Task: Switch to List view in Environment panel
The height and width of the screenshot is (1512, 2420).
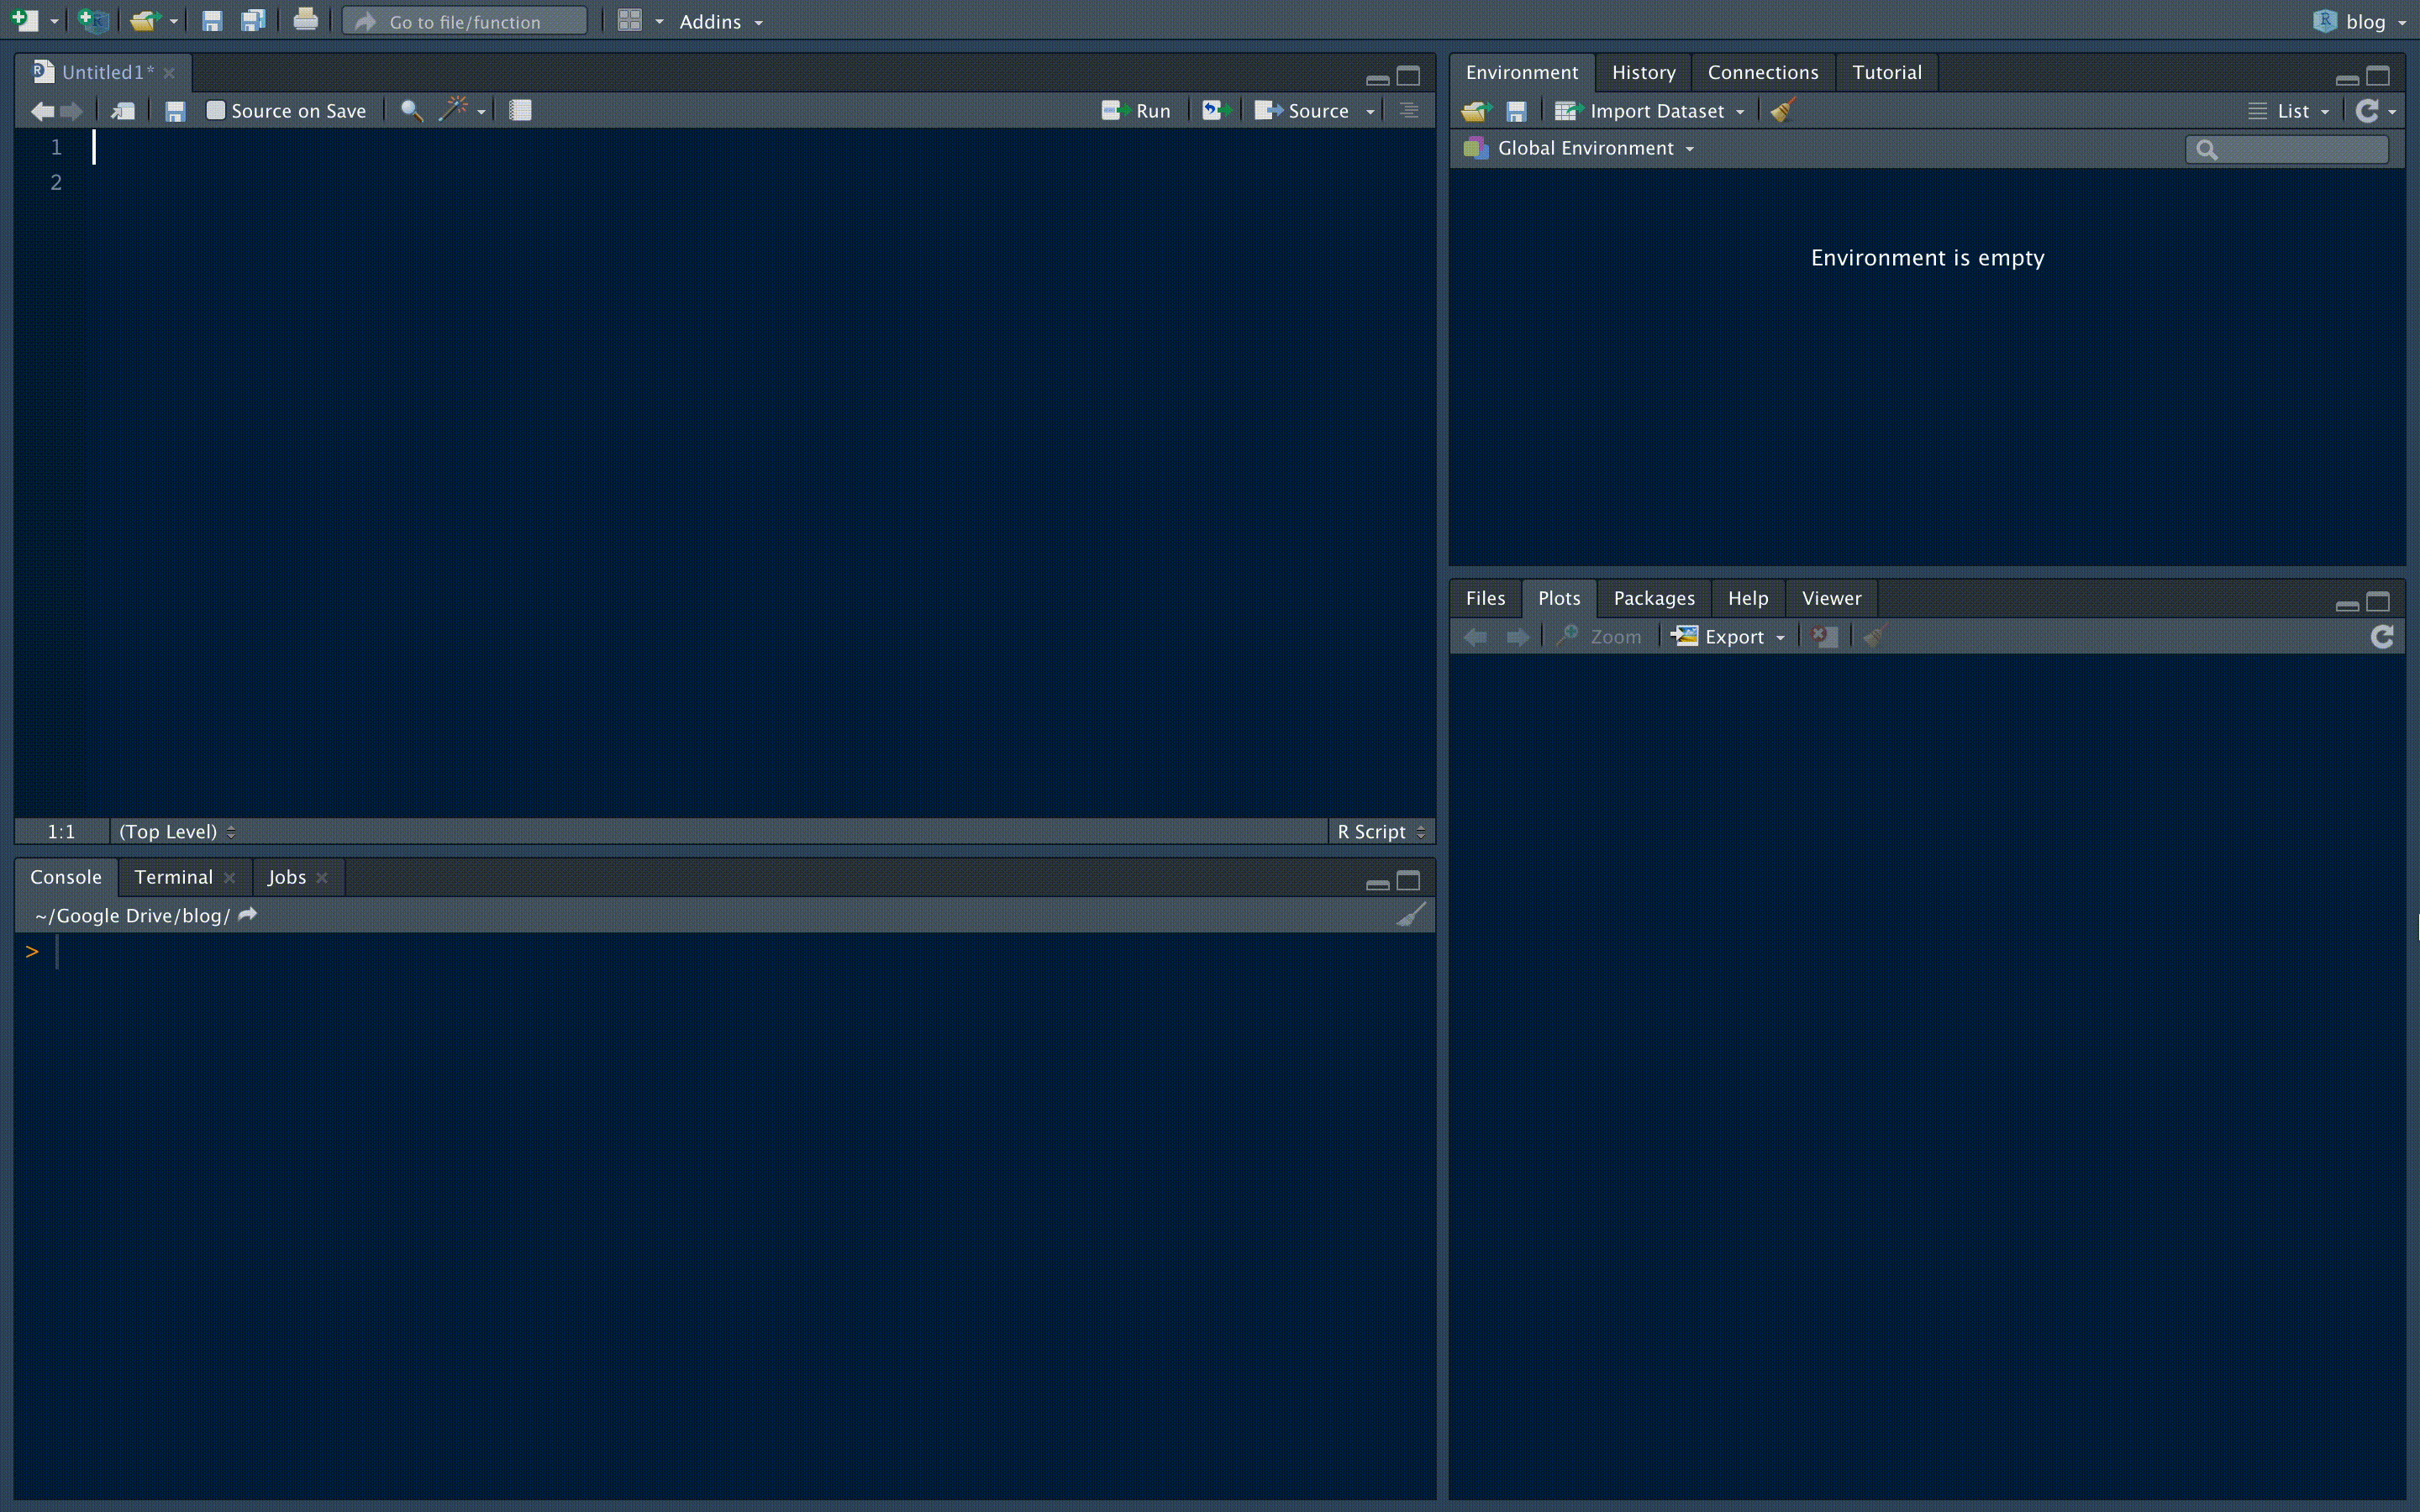Action: tap(2286, 108)
